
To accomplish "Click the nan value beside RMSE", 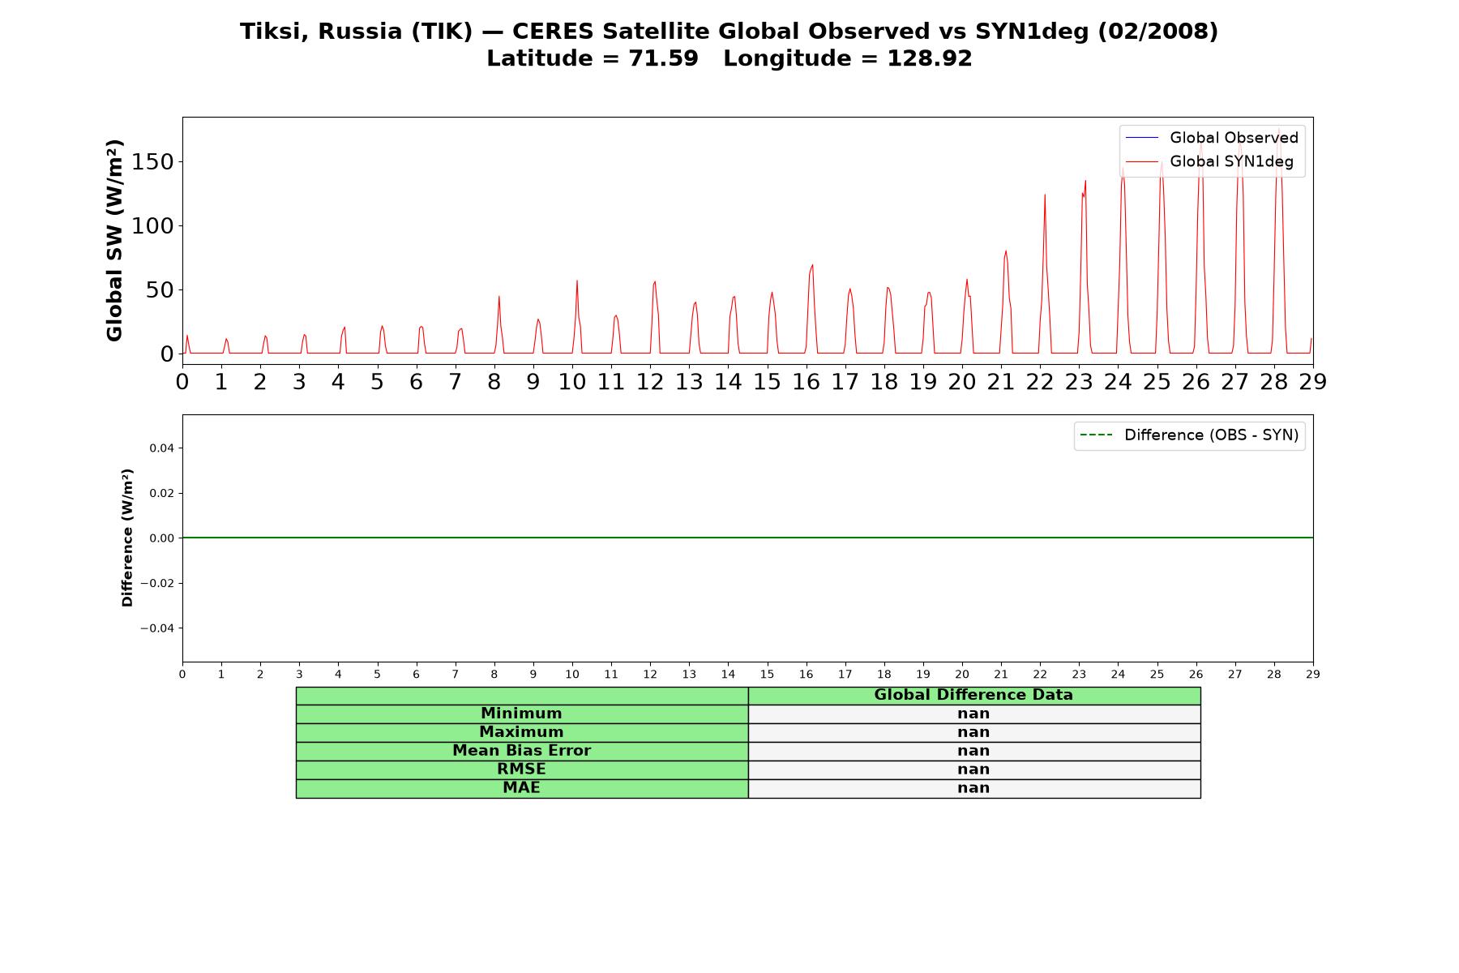I will pos(973,769).
